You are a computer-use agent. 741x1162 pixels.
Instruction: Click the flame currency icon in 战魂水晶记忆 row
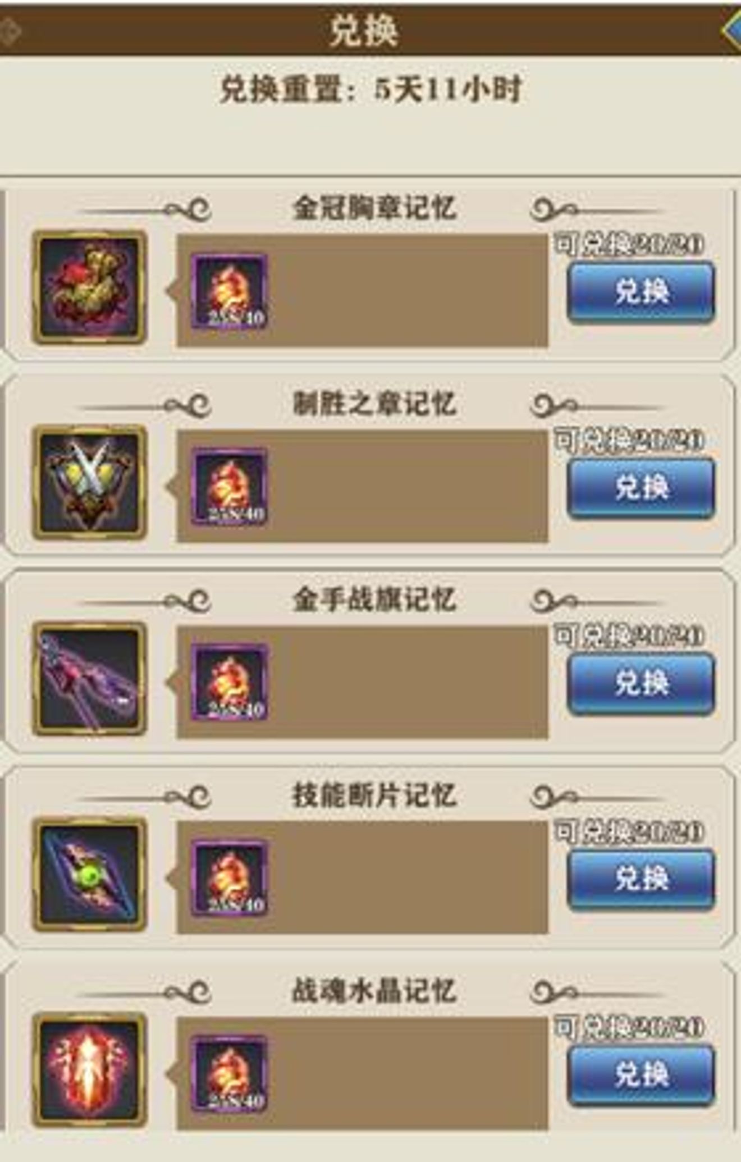click(x=229, y=1073)
